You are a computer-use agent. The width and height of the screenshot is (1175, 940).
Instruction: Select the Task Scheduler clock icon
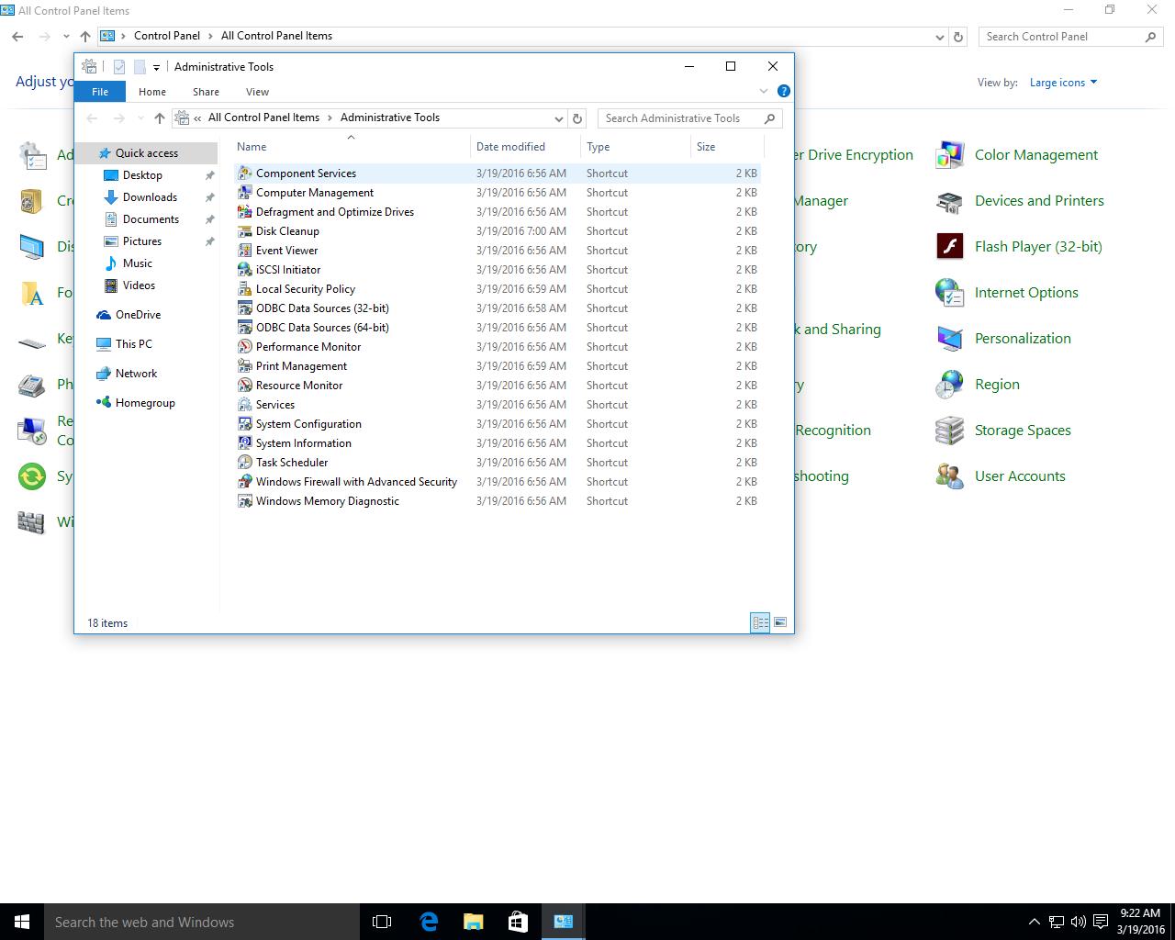pyautogui.click(x=244, y=462)
